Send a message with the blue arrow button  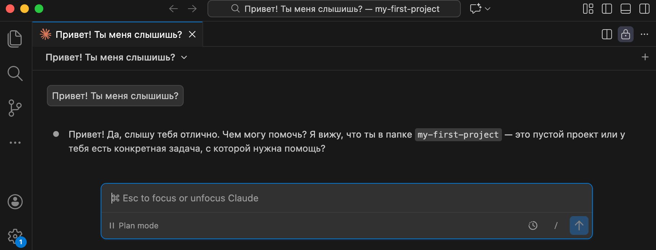(579, 226)
